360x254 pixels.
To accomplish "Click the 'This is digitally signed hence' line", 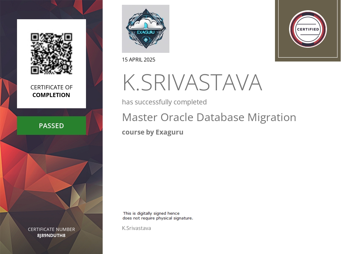I will (x=151, y=213).
